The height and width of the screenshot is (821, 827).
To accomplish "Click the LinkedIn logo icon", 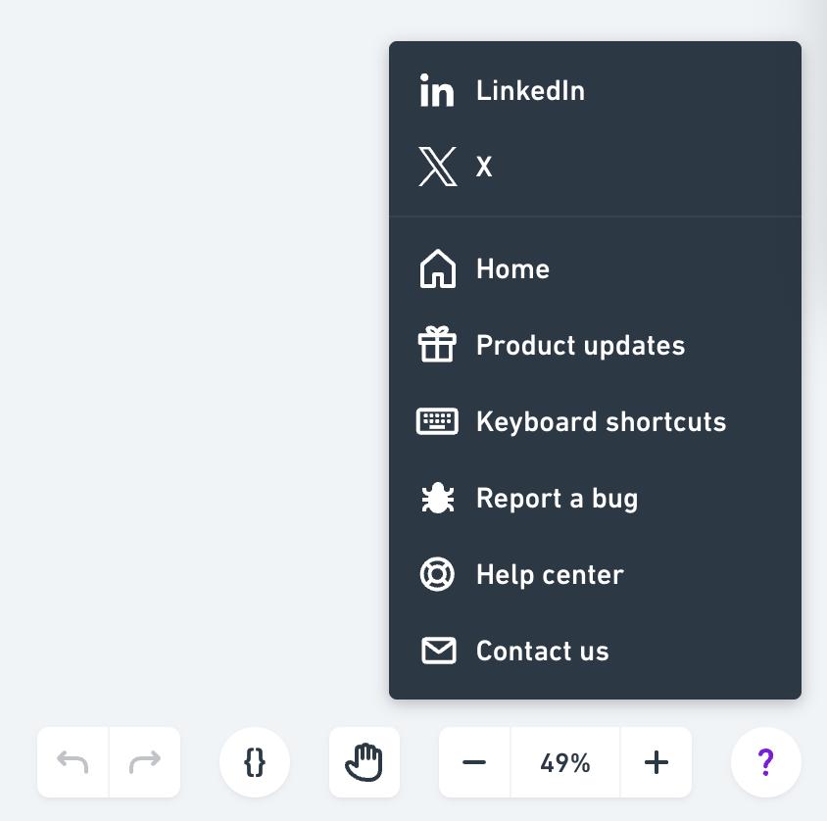I will (437, 91).
